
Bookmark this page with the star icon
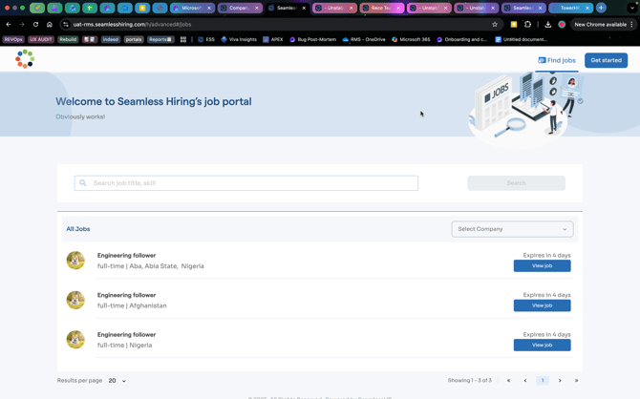(x=495, y=24)
